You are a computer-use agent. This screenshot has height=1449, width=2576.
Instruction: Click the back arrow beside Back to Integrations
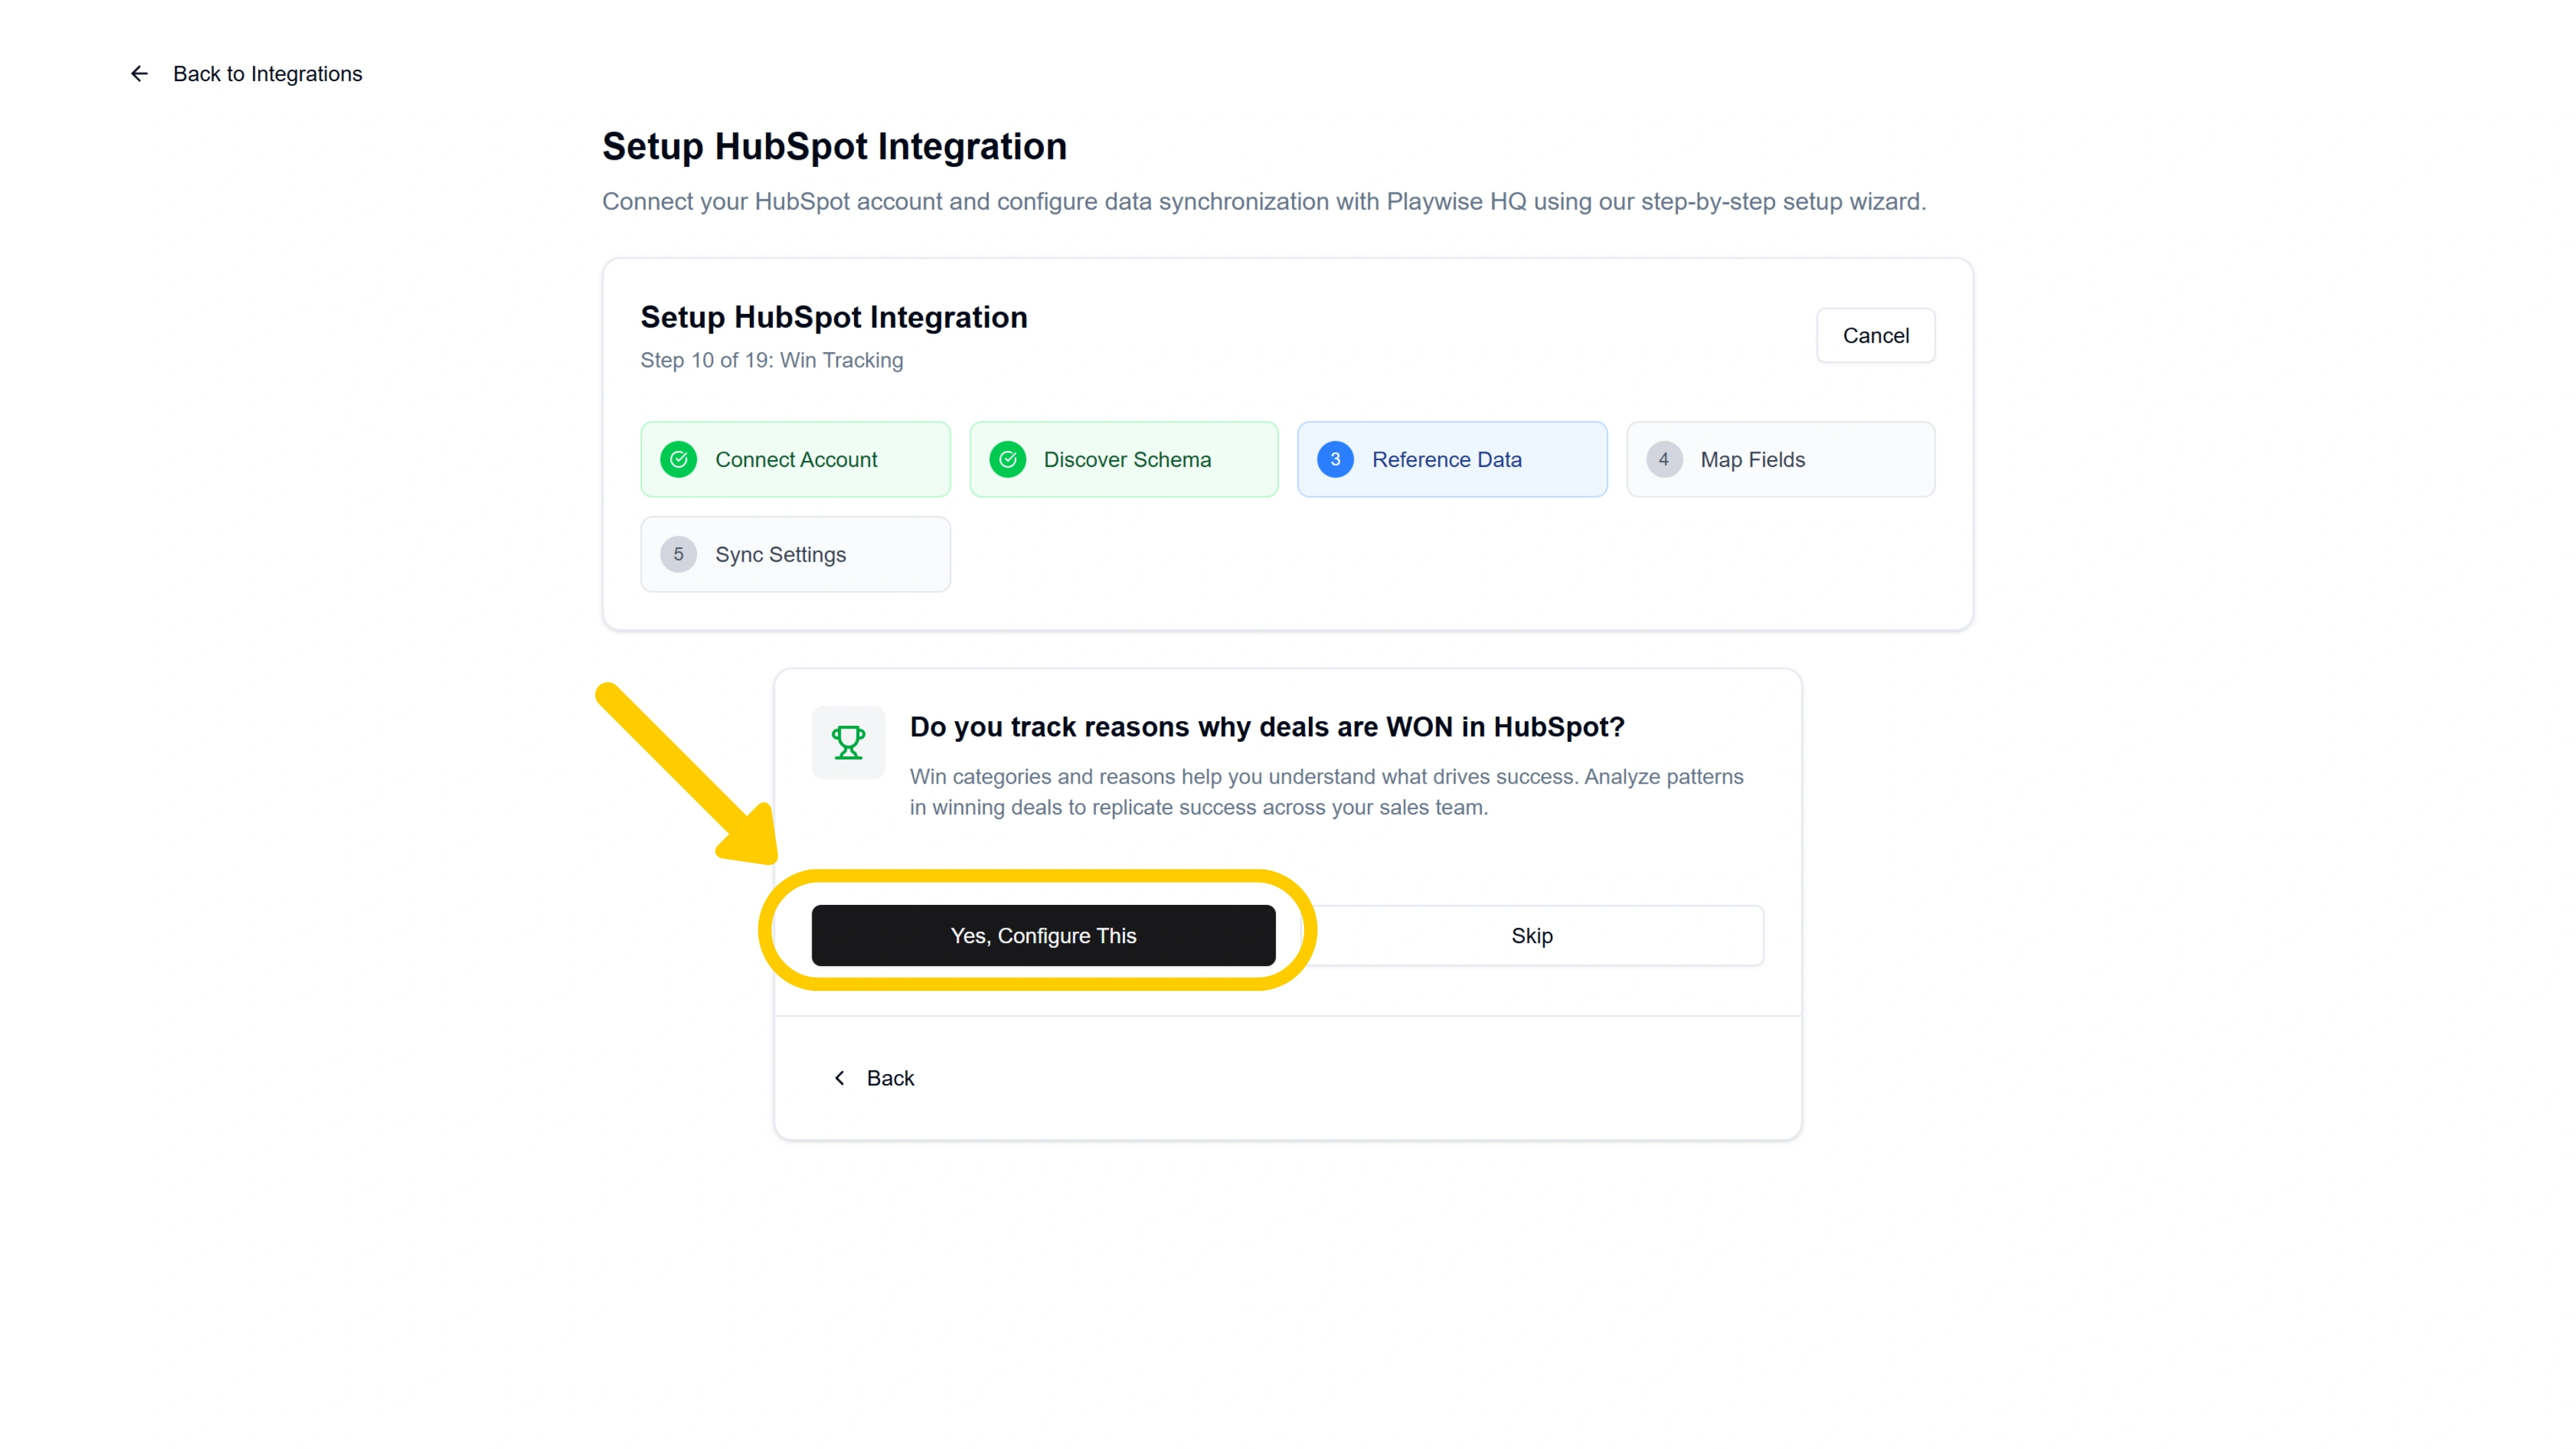tap(139, 73)
